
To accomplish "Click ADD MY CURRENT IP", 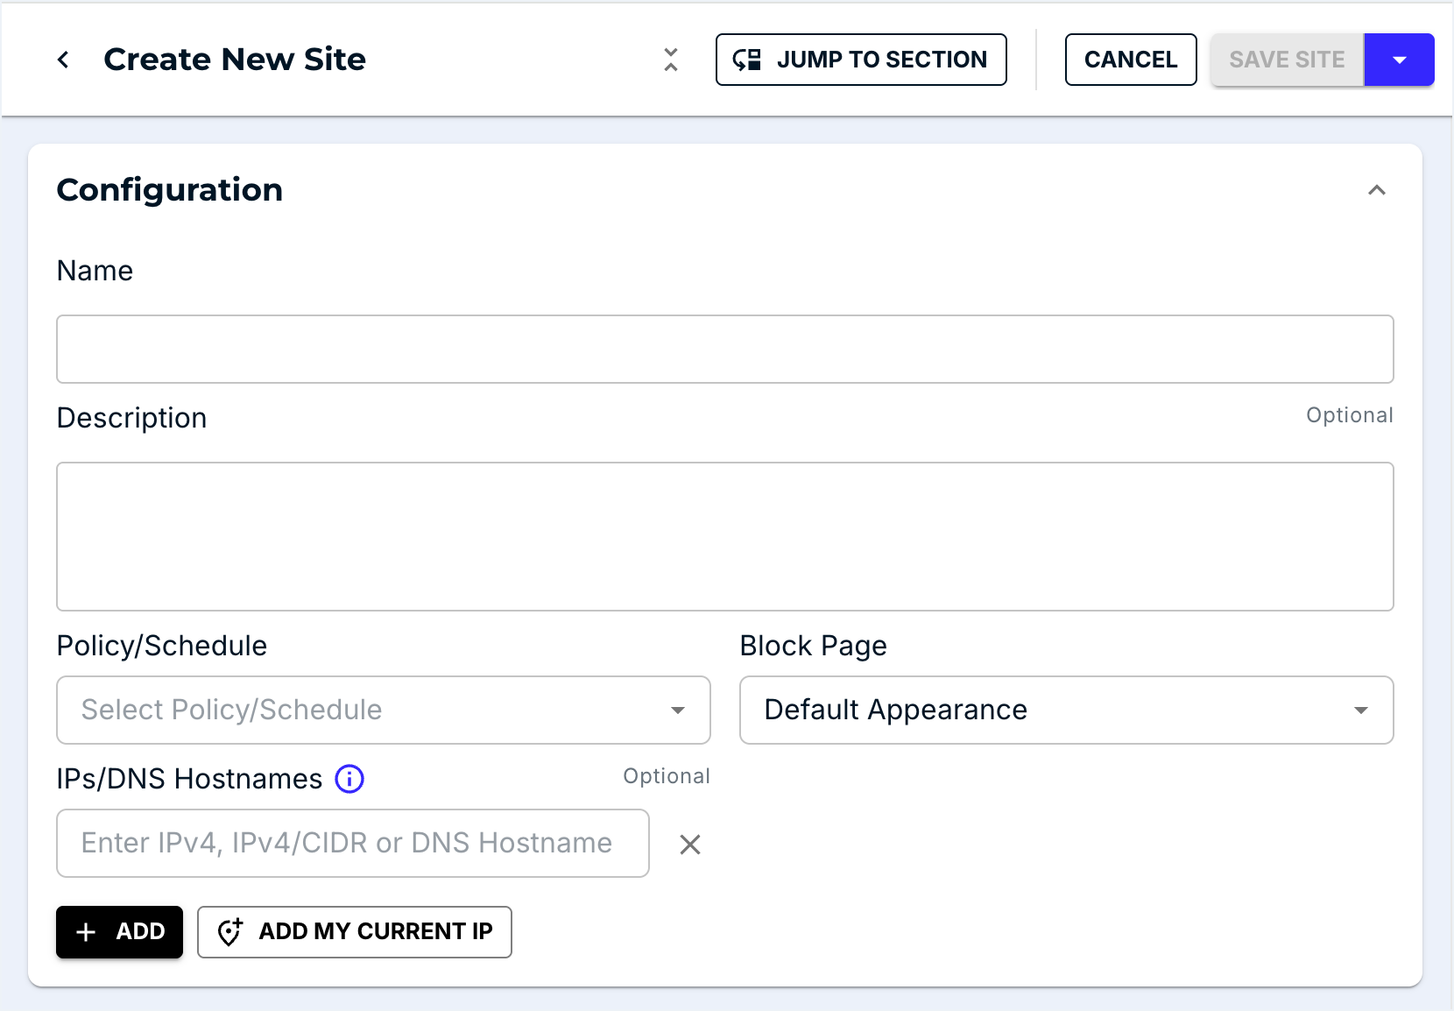I will point(354,932).
